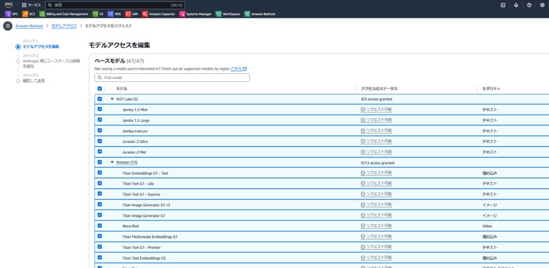Click リクエスト可能 status for Jamba 1.5 Large

click(379, 120)
